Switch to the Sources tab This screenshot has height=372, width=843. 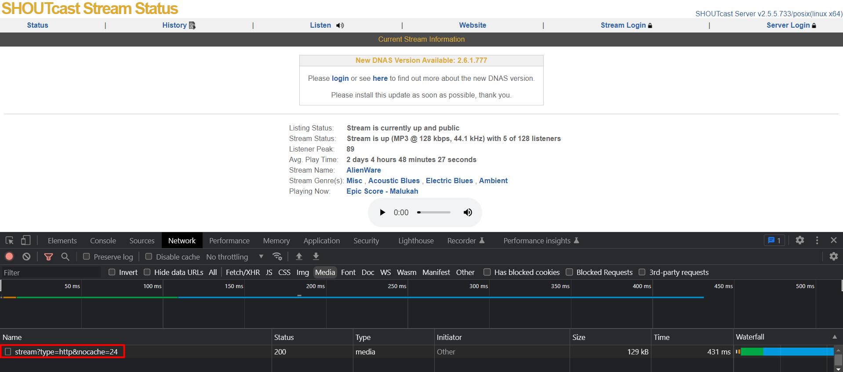pos(142,241)
